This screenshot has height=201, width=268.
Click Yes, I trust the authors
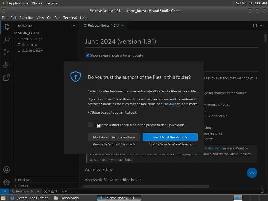[x=170, y=137]
